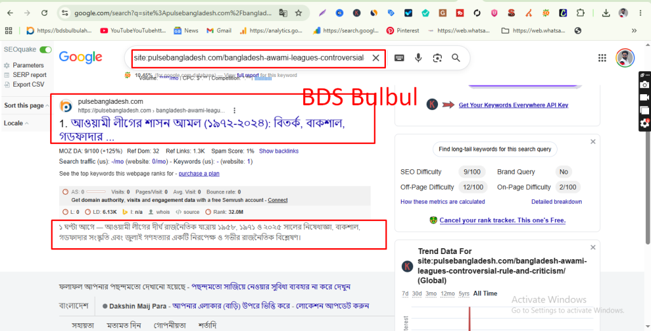Toggle the SEOquake switch off
This screenshot has height=331, width=651.
(x=45, y=50)
